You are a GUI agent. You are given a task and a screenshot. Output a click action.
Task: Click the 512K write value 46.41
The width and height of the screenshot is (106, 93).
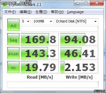click(x=79, y=53)
